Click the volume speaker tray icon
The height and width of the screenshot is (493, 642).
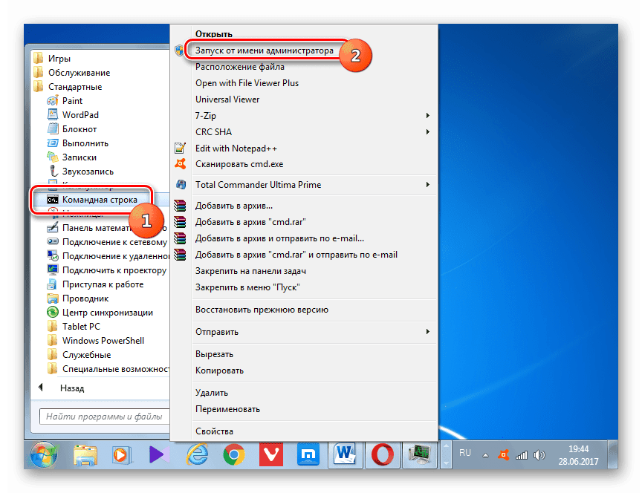pyautogui.click(x=539, y=454)
